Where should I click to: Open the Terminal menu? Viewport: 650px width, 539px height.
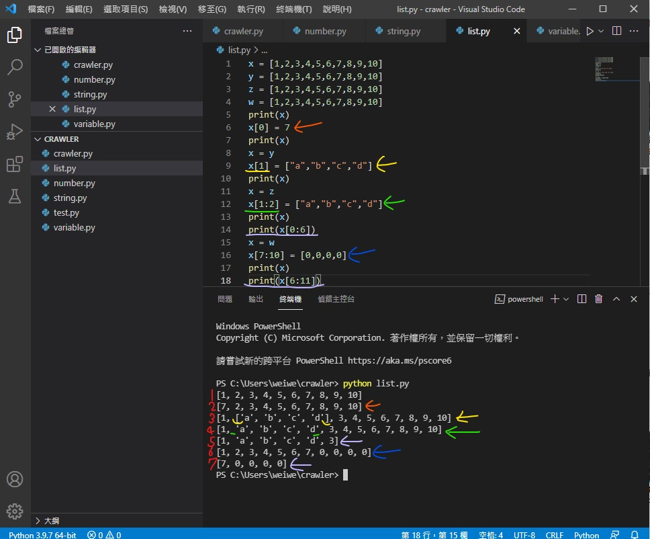[293, 9]
